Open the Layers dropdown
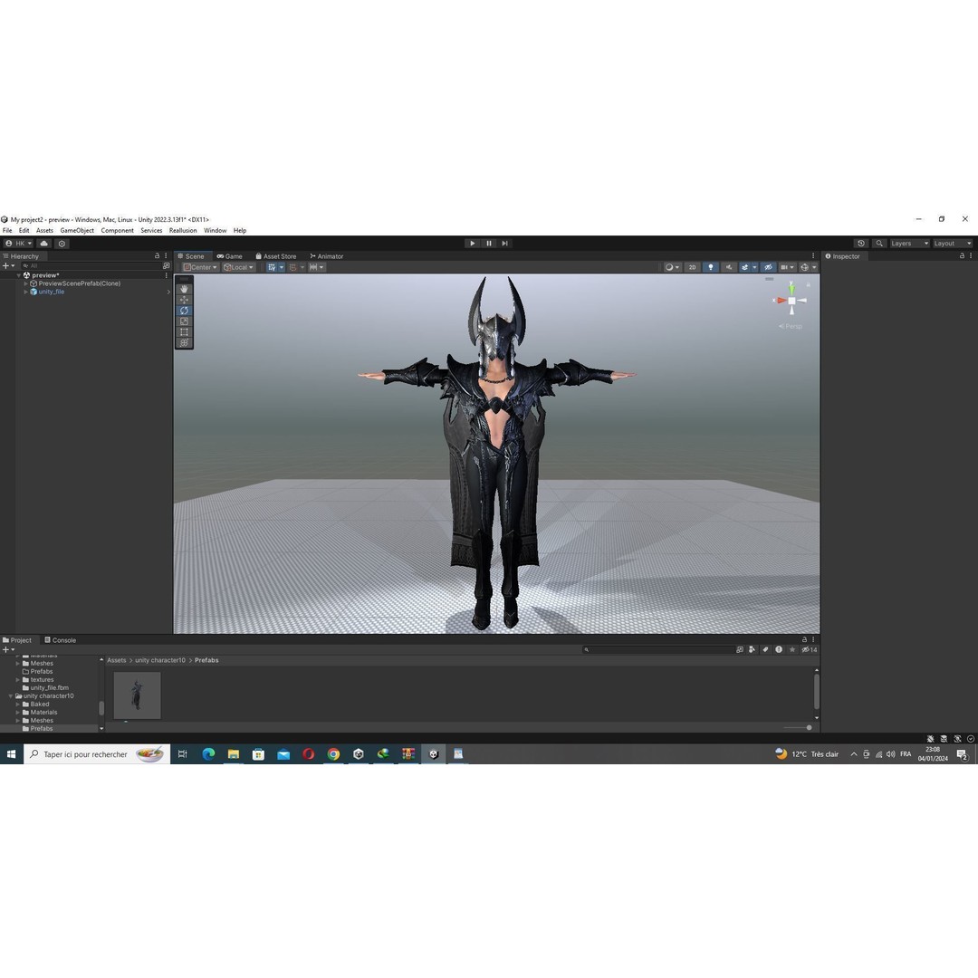Image resolution: width=978 pixels, height=978 pixels. tap(909, 244)
